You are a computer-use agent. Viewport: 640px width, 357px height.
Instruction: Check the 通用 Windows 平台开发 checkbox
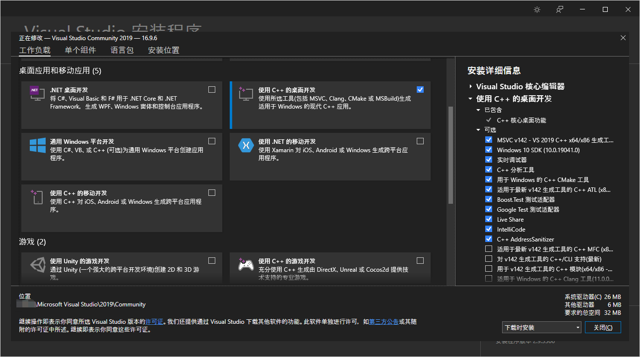click(212, 141)
